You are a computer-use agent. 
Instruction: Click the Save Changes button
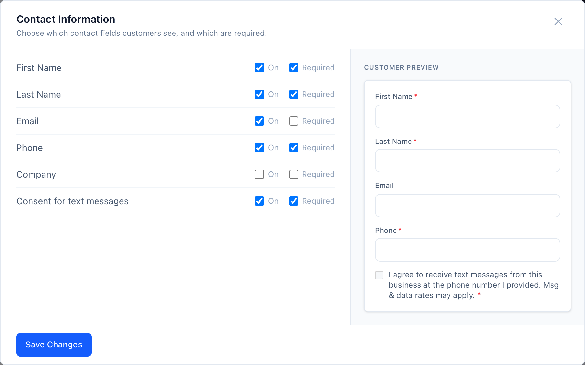point(54,345)
